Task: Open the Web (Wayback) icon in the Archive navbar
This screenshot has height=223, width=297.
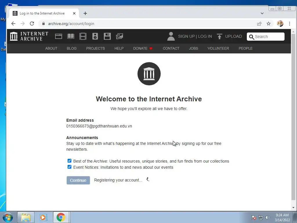Action: 59,36
